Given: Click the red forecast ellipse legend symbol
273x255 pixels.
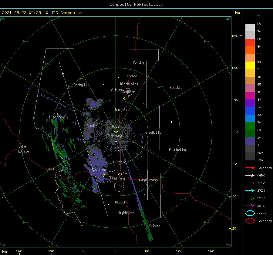Looking at the screenshot, I should pos(250,221).
